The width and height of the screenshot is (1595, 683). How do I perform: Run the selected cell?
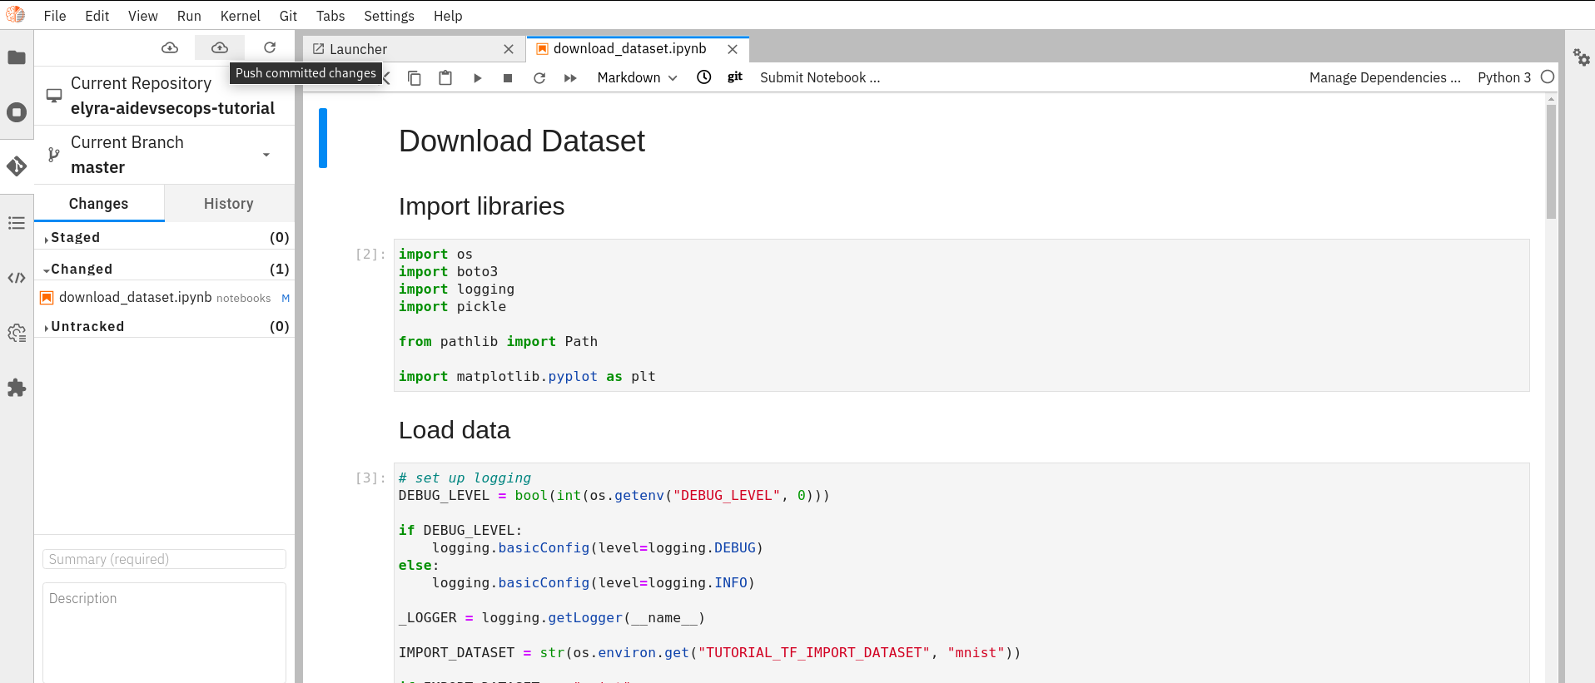pyautogui.click(x=477, y=77)
